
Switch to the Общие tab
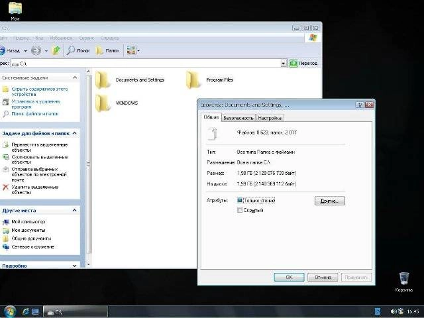(x=211, y=117)
